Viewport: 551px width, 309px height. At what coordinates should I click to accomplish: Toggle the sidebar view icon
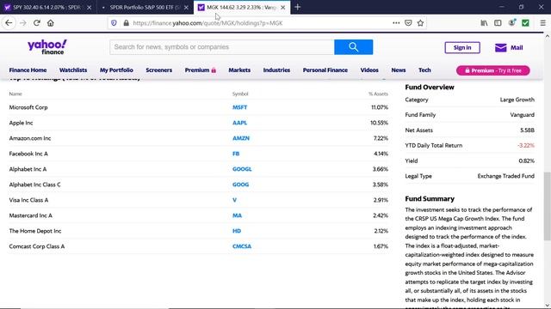tap(498, 23)
